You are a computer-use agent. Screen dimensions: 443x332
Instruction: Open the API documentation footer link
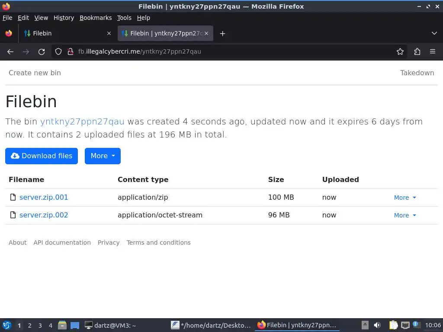pyautogui.click(x=62, y=243)
